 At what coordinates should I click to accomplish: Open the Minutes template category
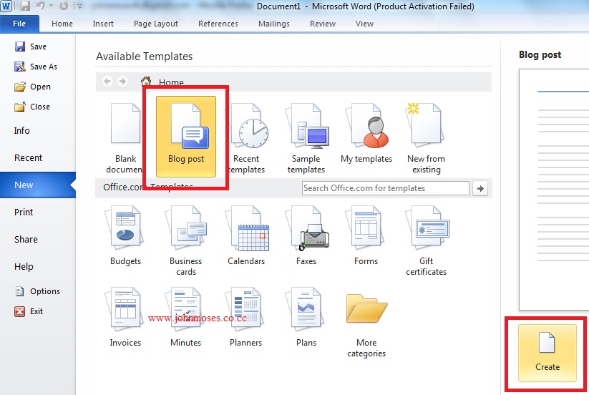pyautogui.click(x=185, y=317)
